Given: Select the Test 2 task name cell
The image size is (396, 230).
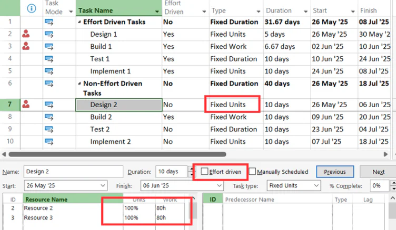Looking at the screenshot, I should [118, 129].
